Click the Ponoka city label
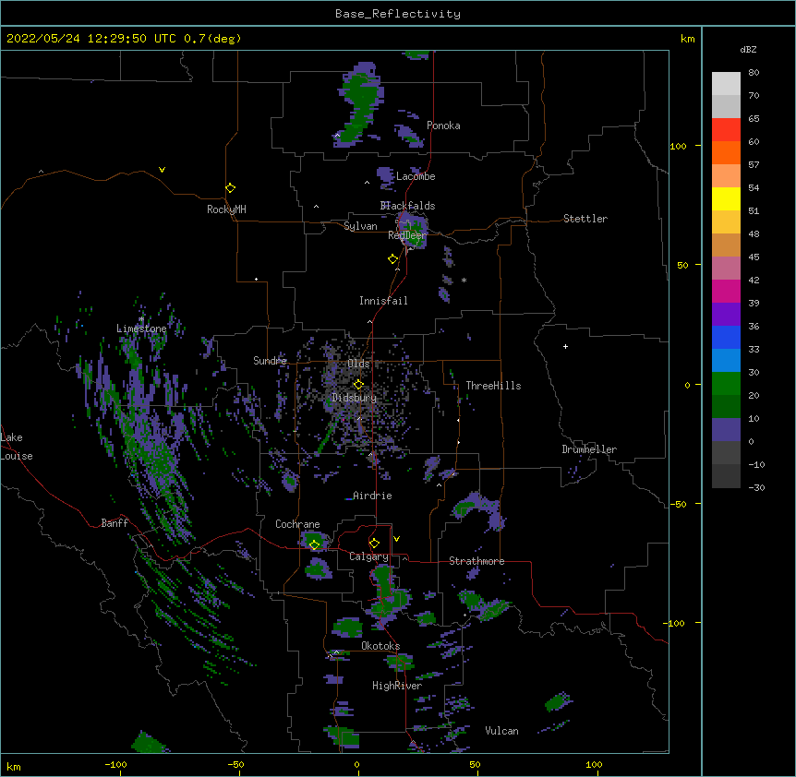Viewport: 796px width, 777px height. click(x=443, y=126)
